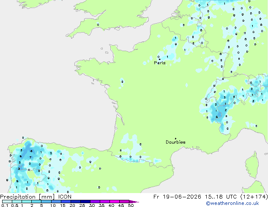
Task: Open the weatheronline.co.uk copyright link
Action: tap(232, 203)
